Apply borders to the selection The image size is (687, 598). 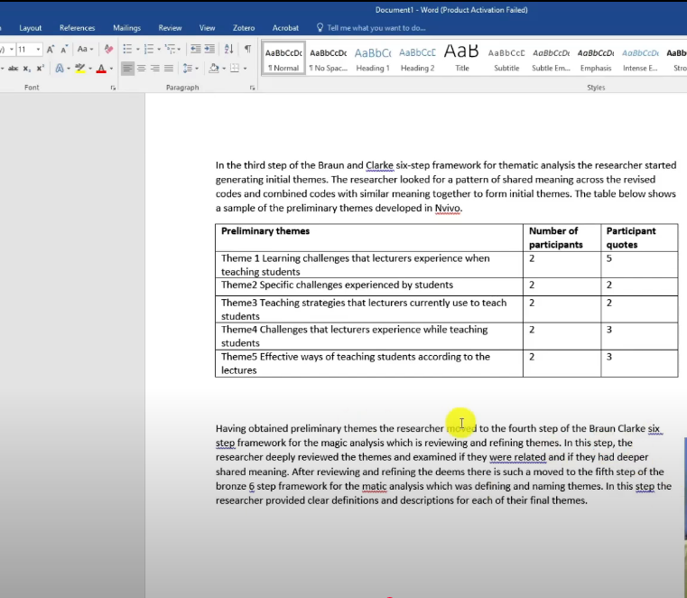pos(235,69)
